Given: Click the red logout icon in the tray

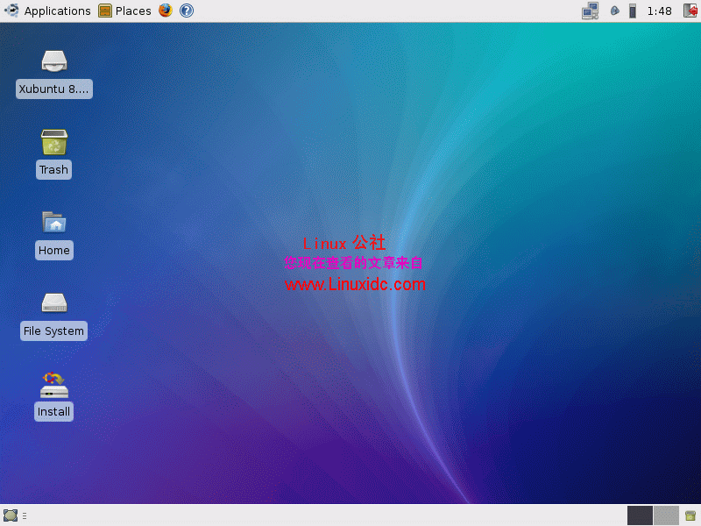Looking at the screenshot, I should click(x=691, y=11).
